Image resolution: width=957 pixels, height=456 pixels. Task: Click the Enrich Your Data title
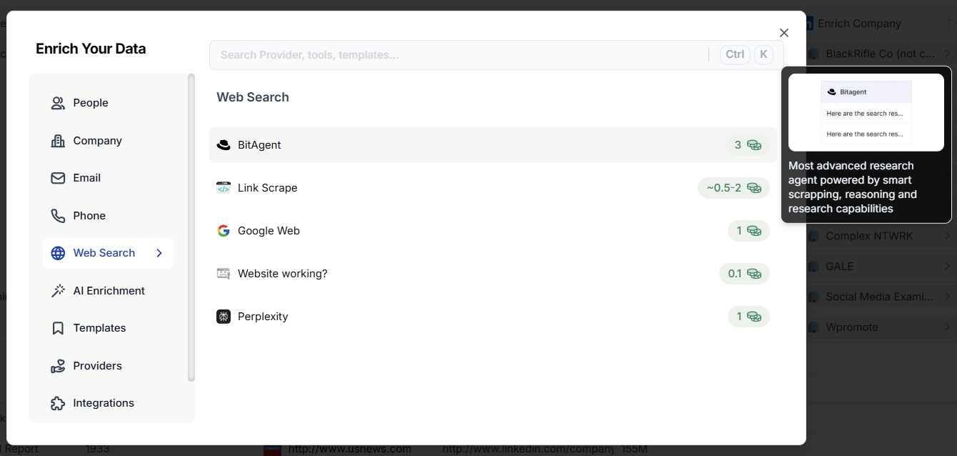pyautogui.click(x=91, y=49)
